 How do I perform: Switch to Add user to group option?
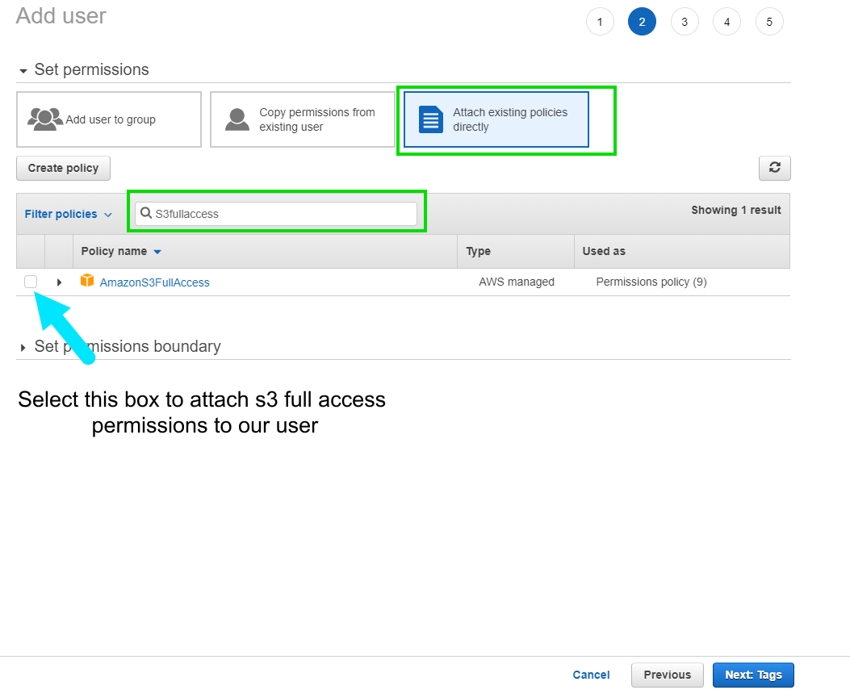[x=109, y=119]
